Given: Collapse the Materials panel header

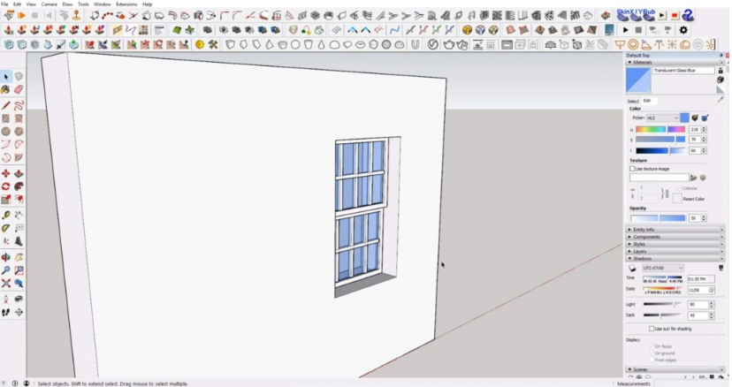Looking at the screenshot, I should click(x=675, y=62).
